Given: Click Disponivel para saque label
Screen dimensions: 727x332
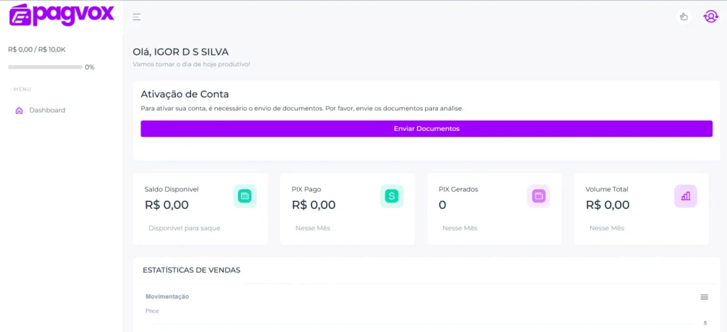Looking at the screenshot, I should 184,228.
